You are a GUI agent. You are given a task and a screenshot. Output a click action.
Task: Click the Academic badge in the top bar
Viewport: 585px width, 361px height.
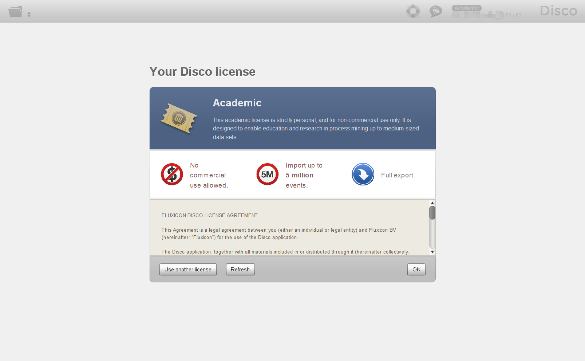pyautogui.click(x=467, y=8)
